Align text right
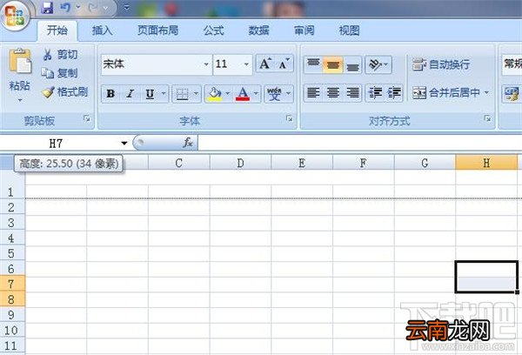The width and height of the screenshot is (522, 355). tap(352, 92)
